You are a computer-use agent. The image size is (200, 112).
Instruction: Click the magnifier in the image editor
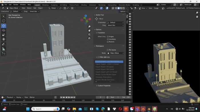[197, 13]
